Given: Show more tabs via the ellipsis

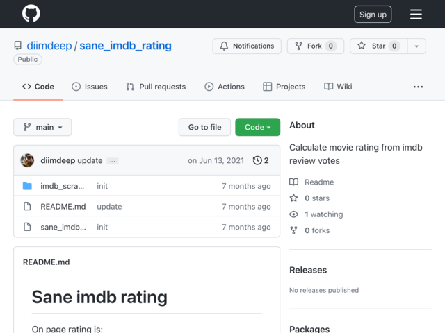Looking at the screenshot, I should click(418, 87).
